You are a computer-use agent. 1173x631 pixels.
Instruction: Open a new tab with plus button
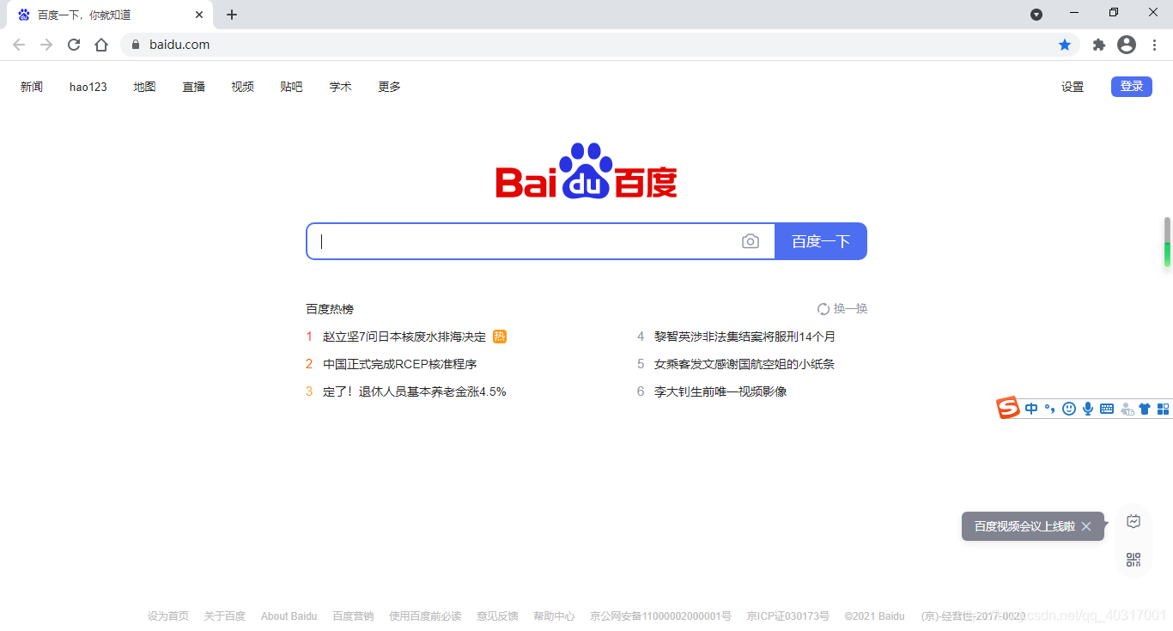pyautogui.click(x=232, y=15)
